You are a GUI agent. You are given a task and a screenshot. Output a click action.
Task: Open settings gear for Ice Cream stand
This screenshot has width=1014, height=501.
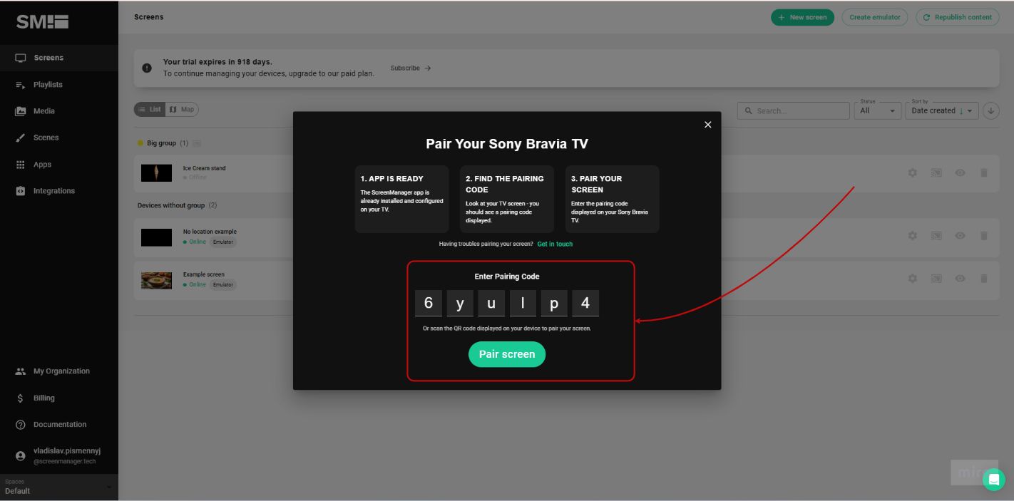click(x=912, y=172)
